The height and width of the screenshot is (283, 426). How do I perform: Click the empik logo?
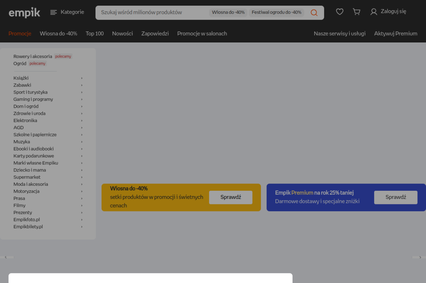click(24, 13)
